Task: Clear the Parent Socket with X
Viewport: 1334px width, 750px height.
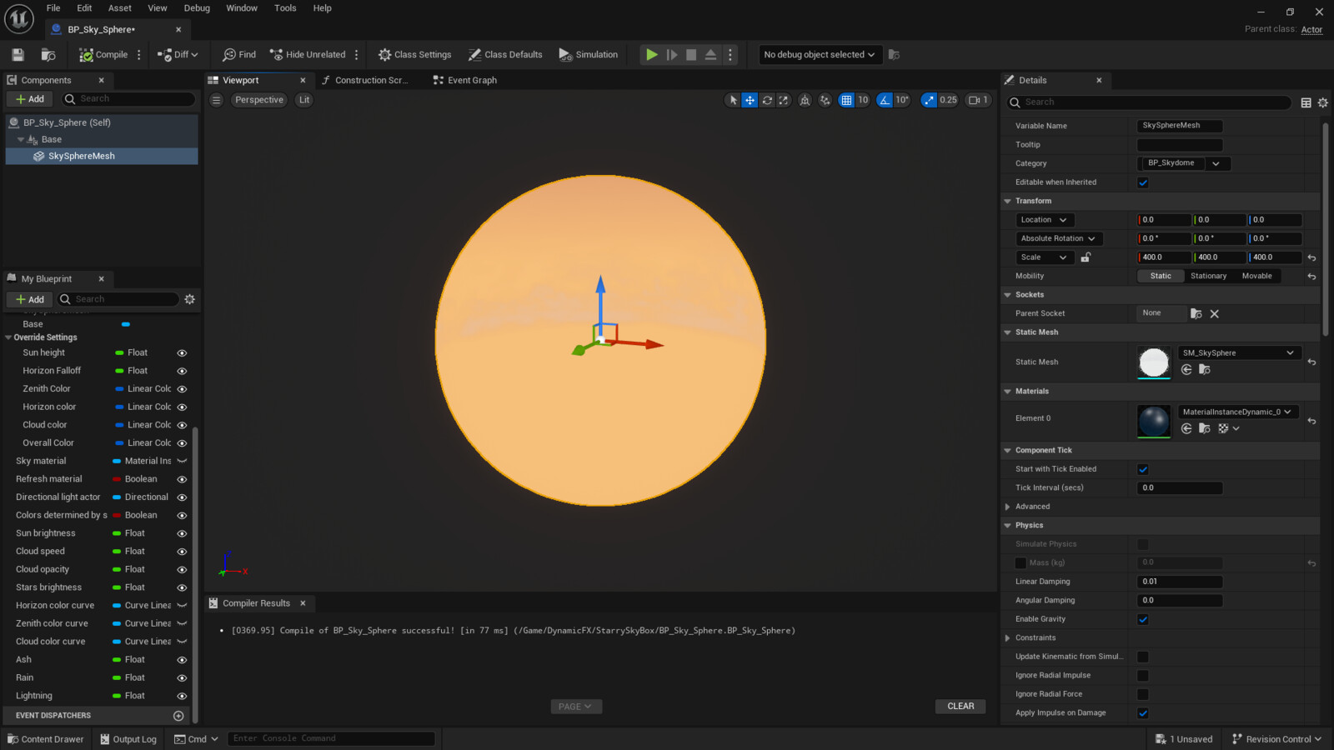Action: coord(1214,314)
